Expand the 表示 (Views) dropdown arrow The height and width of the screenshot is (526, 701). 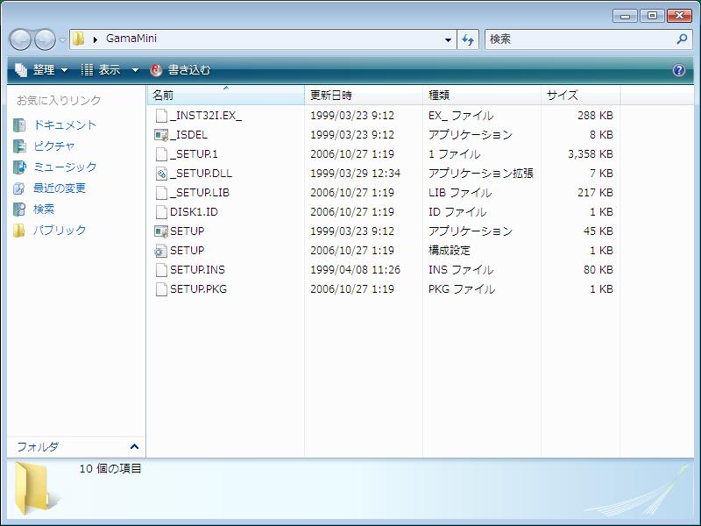(135, 70)
